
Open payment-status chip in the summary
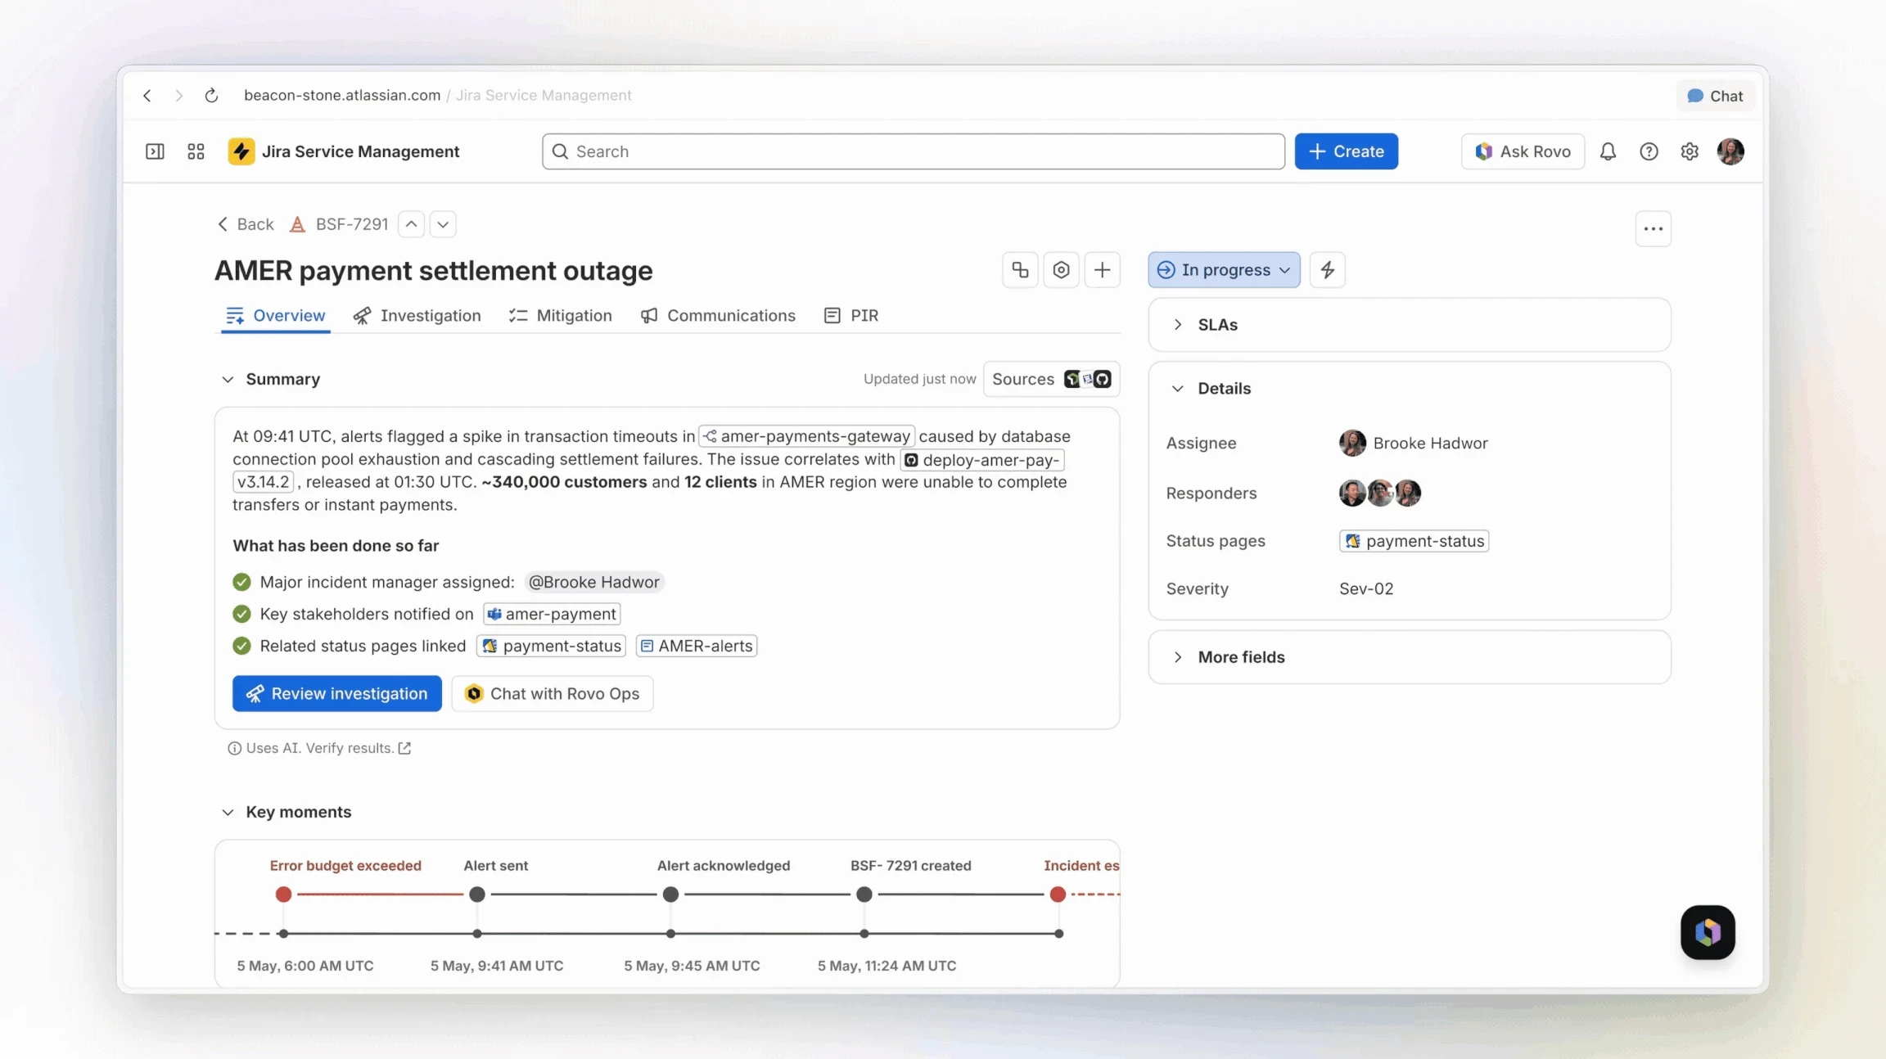552,646
